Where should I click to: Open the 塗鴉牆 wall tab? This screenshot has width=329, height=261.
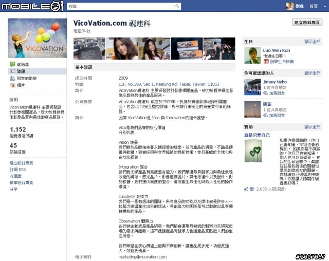pos(23,64)
